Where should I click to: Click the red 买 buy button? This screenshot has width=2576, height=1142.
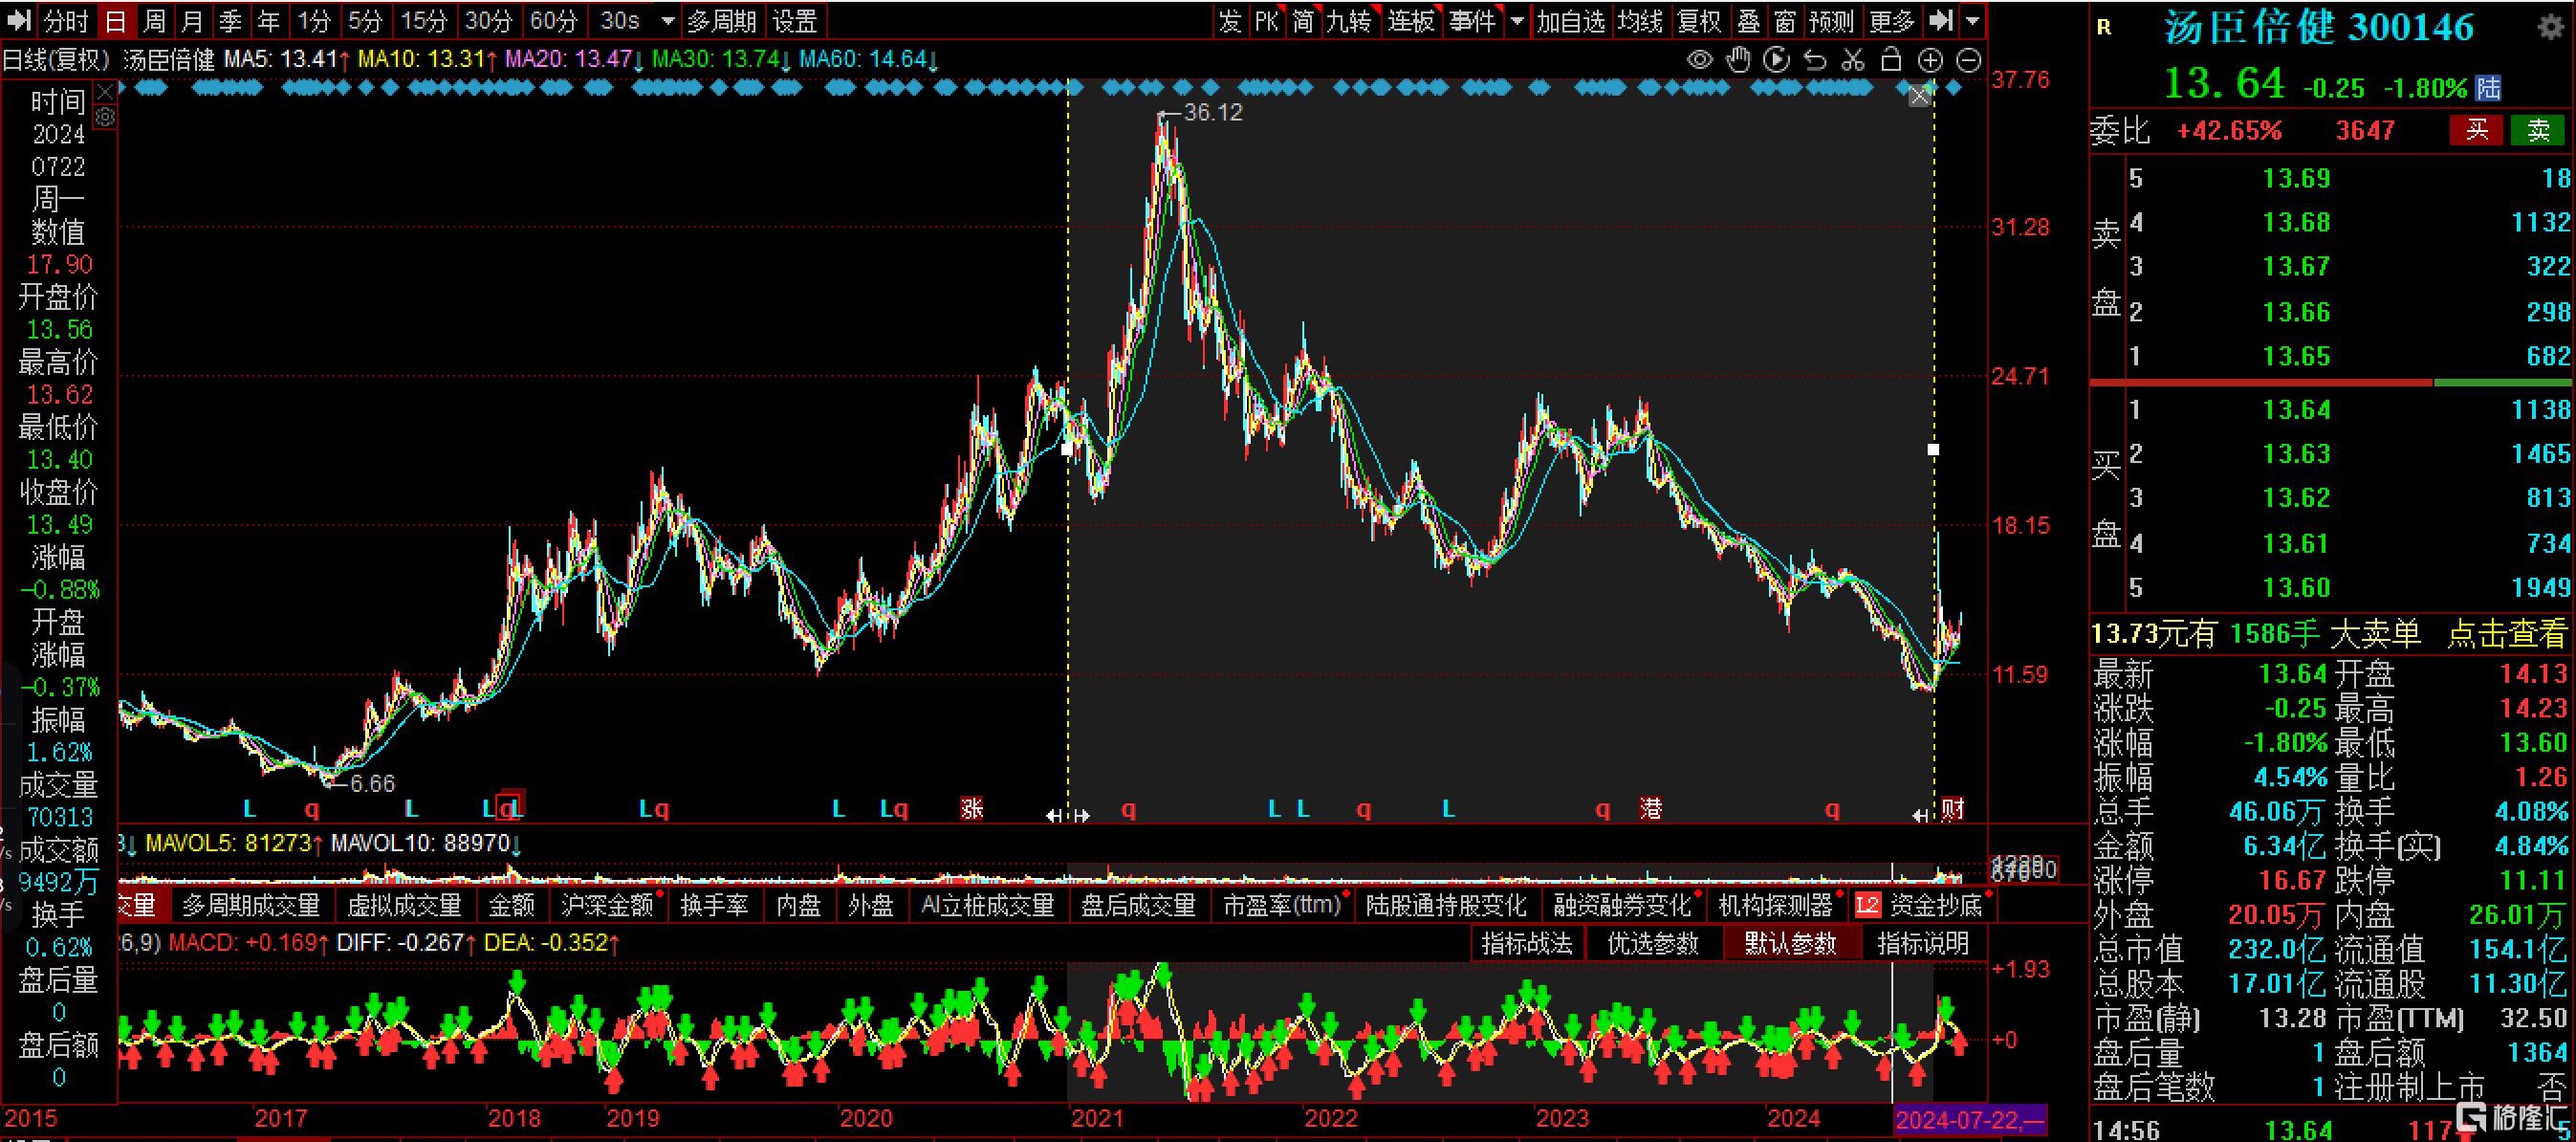click(2476, 130)
